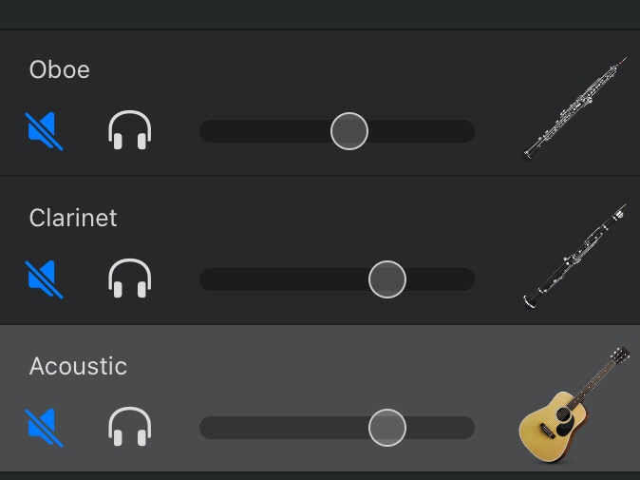Image resolution: width=640 pixels, height=480 pixels.
Task: Select the Acoustic track title
Action: coord(78,366)
